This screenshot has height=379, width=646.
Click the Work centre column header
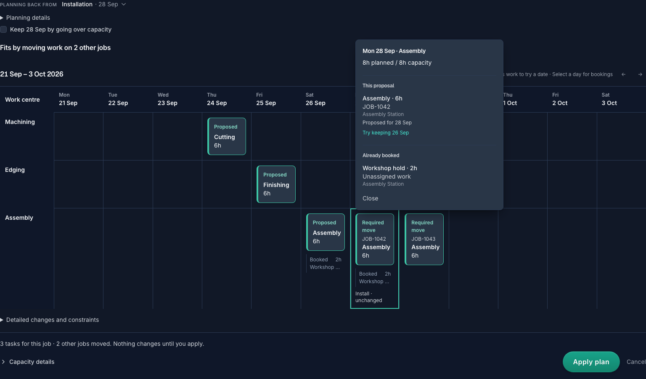[x=22, y=100]
